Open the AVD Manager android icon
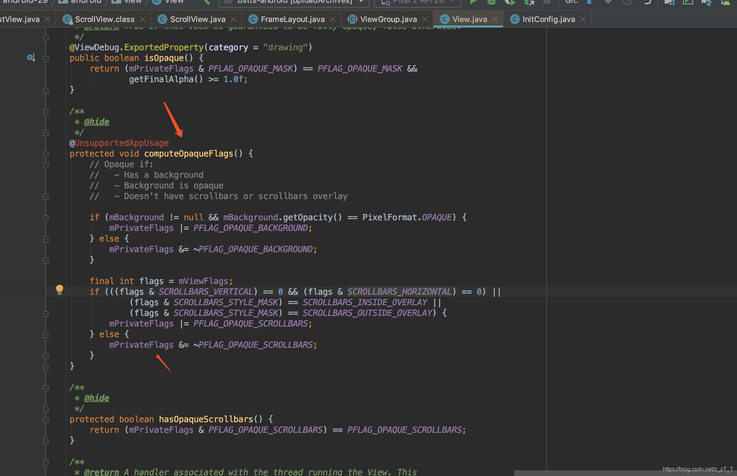 725,2
